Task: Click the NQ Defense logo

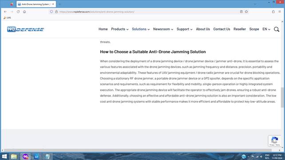Action: point(26,29)
